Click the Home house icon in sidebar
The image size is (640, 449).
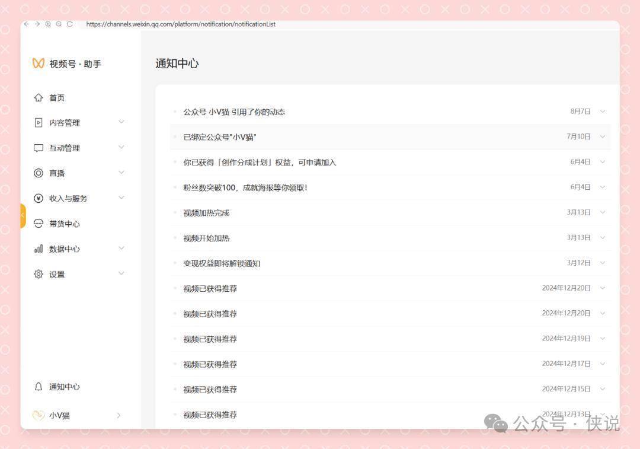point(39,98)
